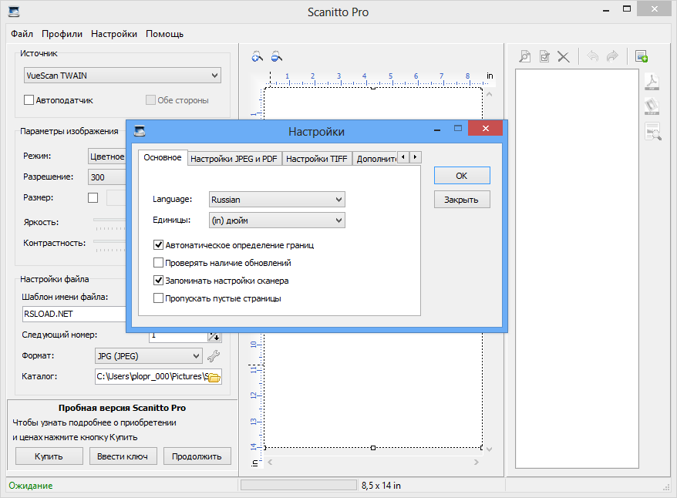Export to PDF using the sidebar PDF icon
The image size is (677, 498).
click(652, 81)
